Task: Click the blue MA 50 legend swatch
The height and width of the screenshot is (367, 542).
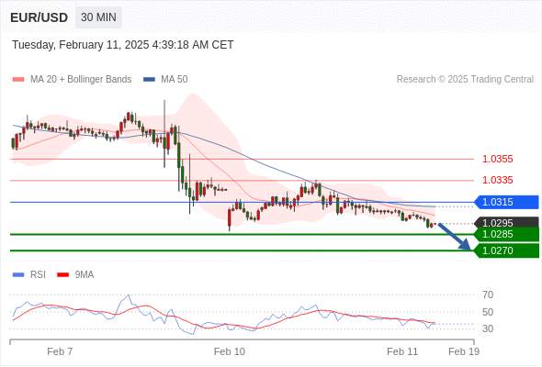Action: (x=149, y=80)
